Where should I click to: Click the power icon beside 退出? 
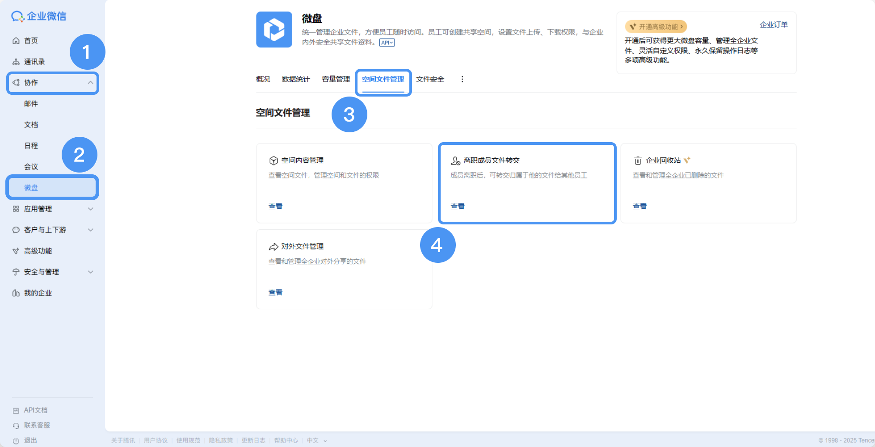tap(16, 441)
